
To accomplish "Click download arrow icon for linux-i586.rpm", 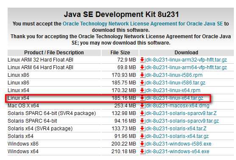I will (142, 75).
